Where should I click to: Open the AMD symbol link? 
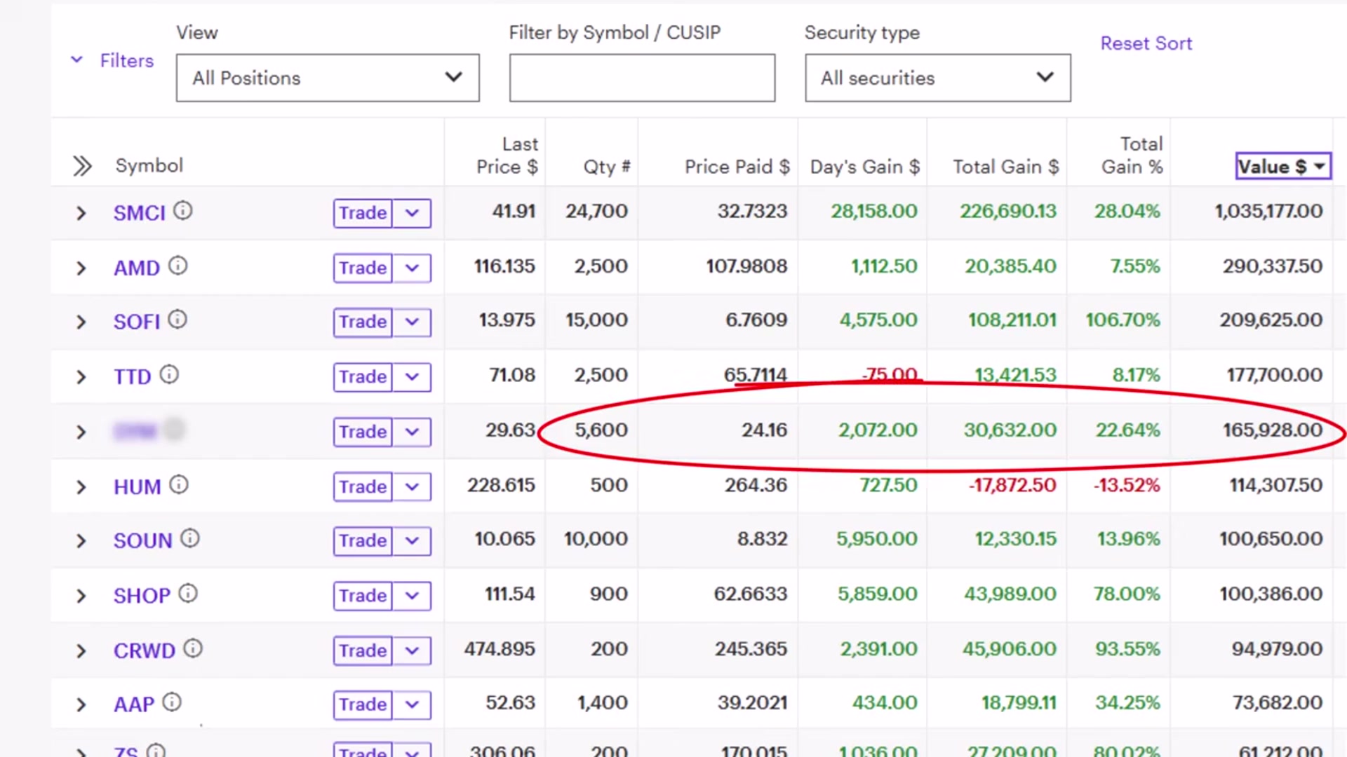pos(137,268)
